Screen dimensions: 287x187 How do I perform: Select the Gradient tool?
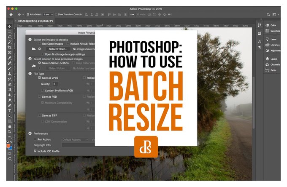pyautogui.click(x=10, y=89)
